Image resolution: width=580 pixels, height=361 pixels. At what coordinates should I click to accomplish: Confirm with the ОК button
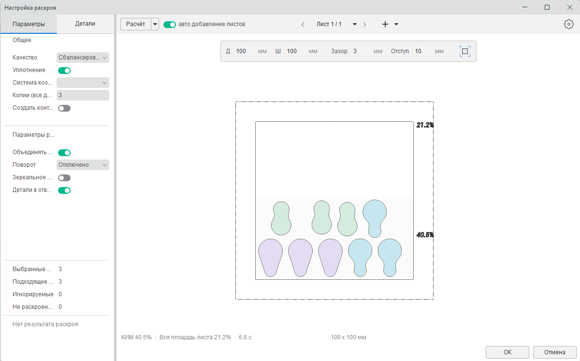507,352
